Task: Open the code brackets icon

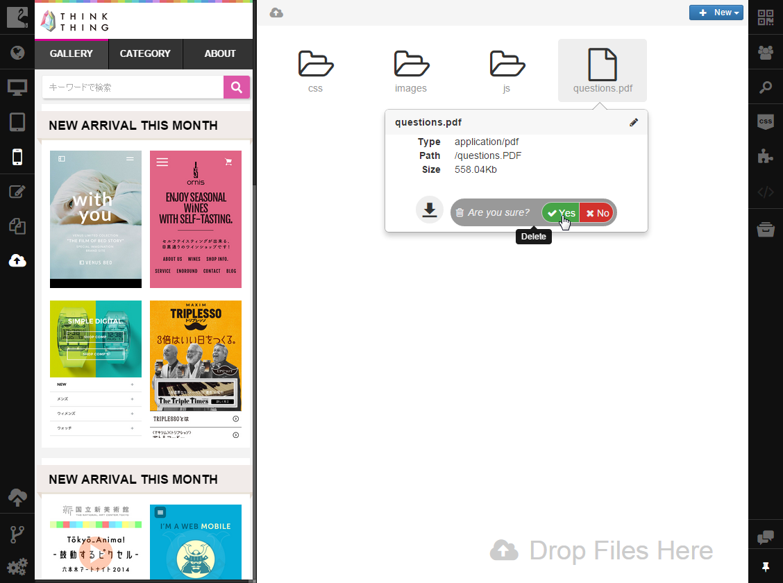Action: 766,192
